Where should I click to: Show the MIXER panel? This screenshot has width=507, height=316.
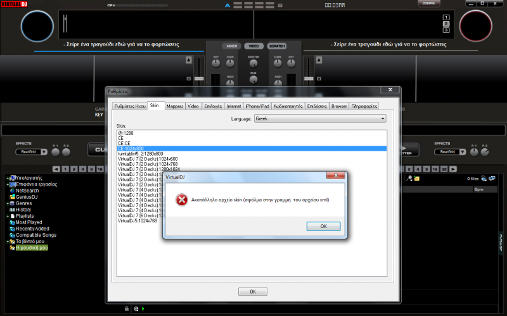[232, 46]
